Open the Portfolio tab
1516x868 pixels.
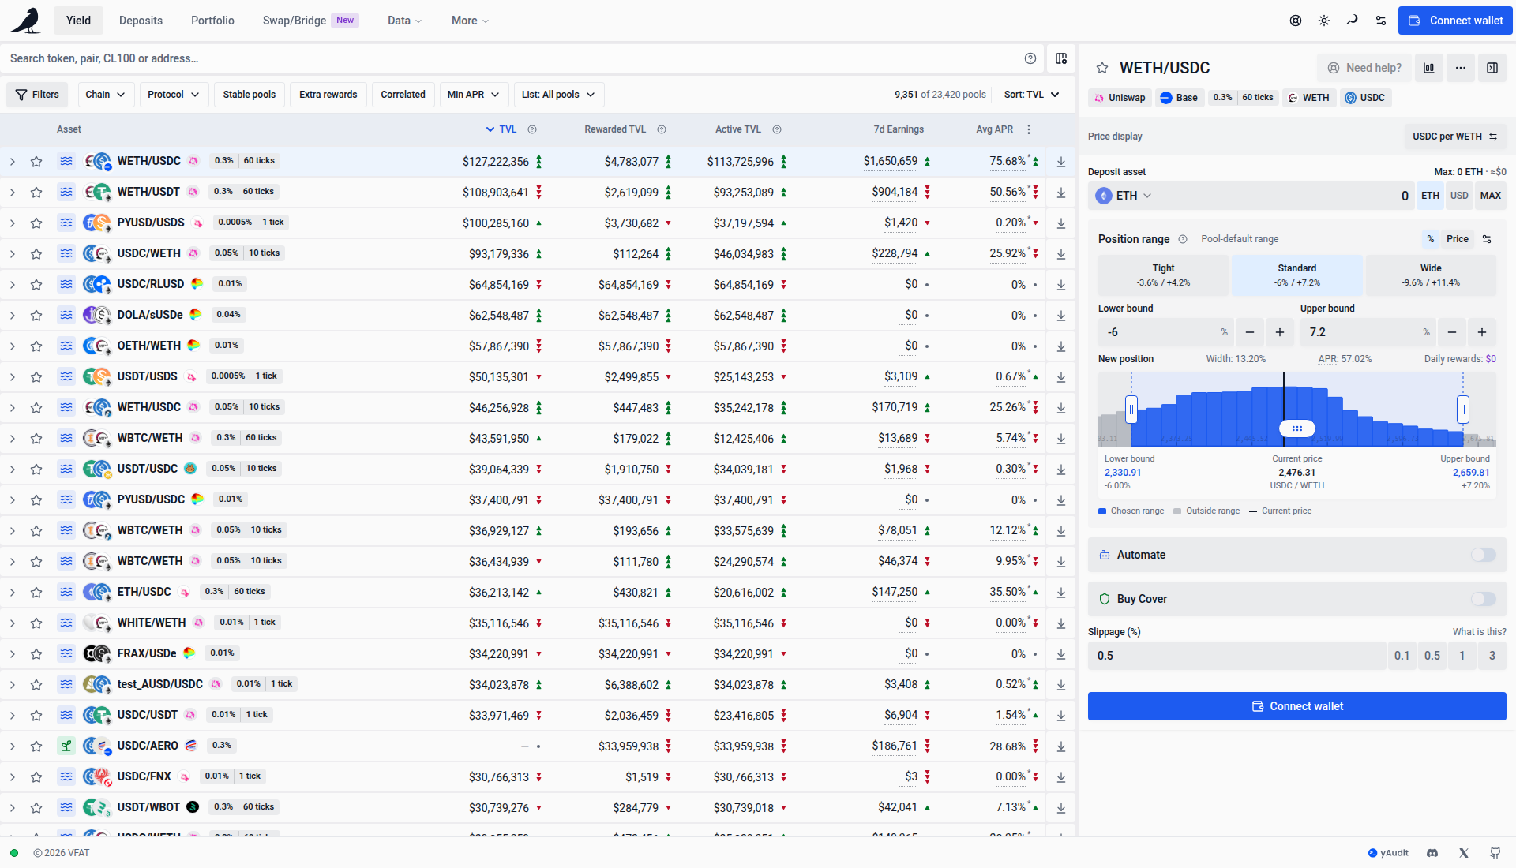coord(212,21)
